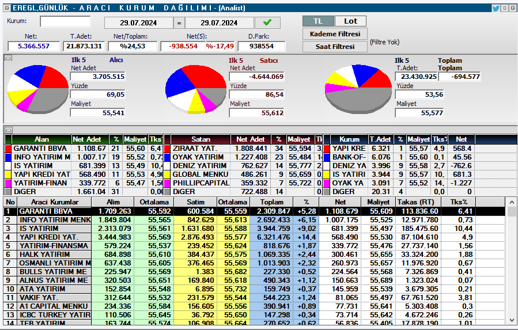Click red swatch next to GARANTI BBVA
518x330 pixels.
[x=8, y=149]
